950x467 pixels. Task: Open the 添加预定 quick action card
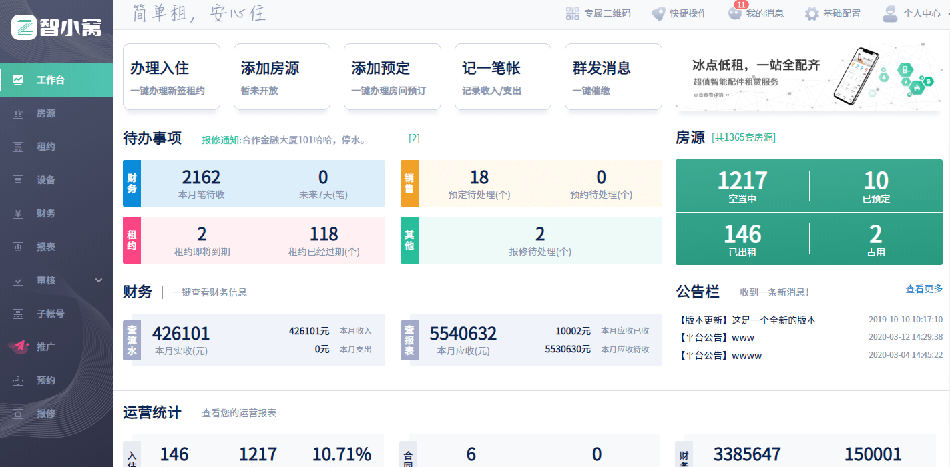[393, 77]
